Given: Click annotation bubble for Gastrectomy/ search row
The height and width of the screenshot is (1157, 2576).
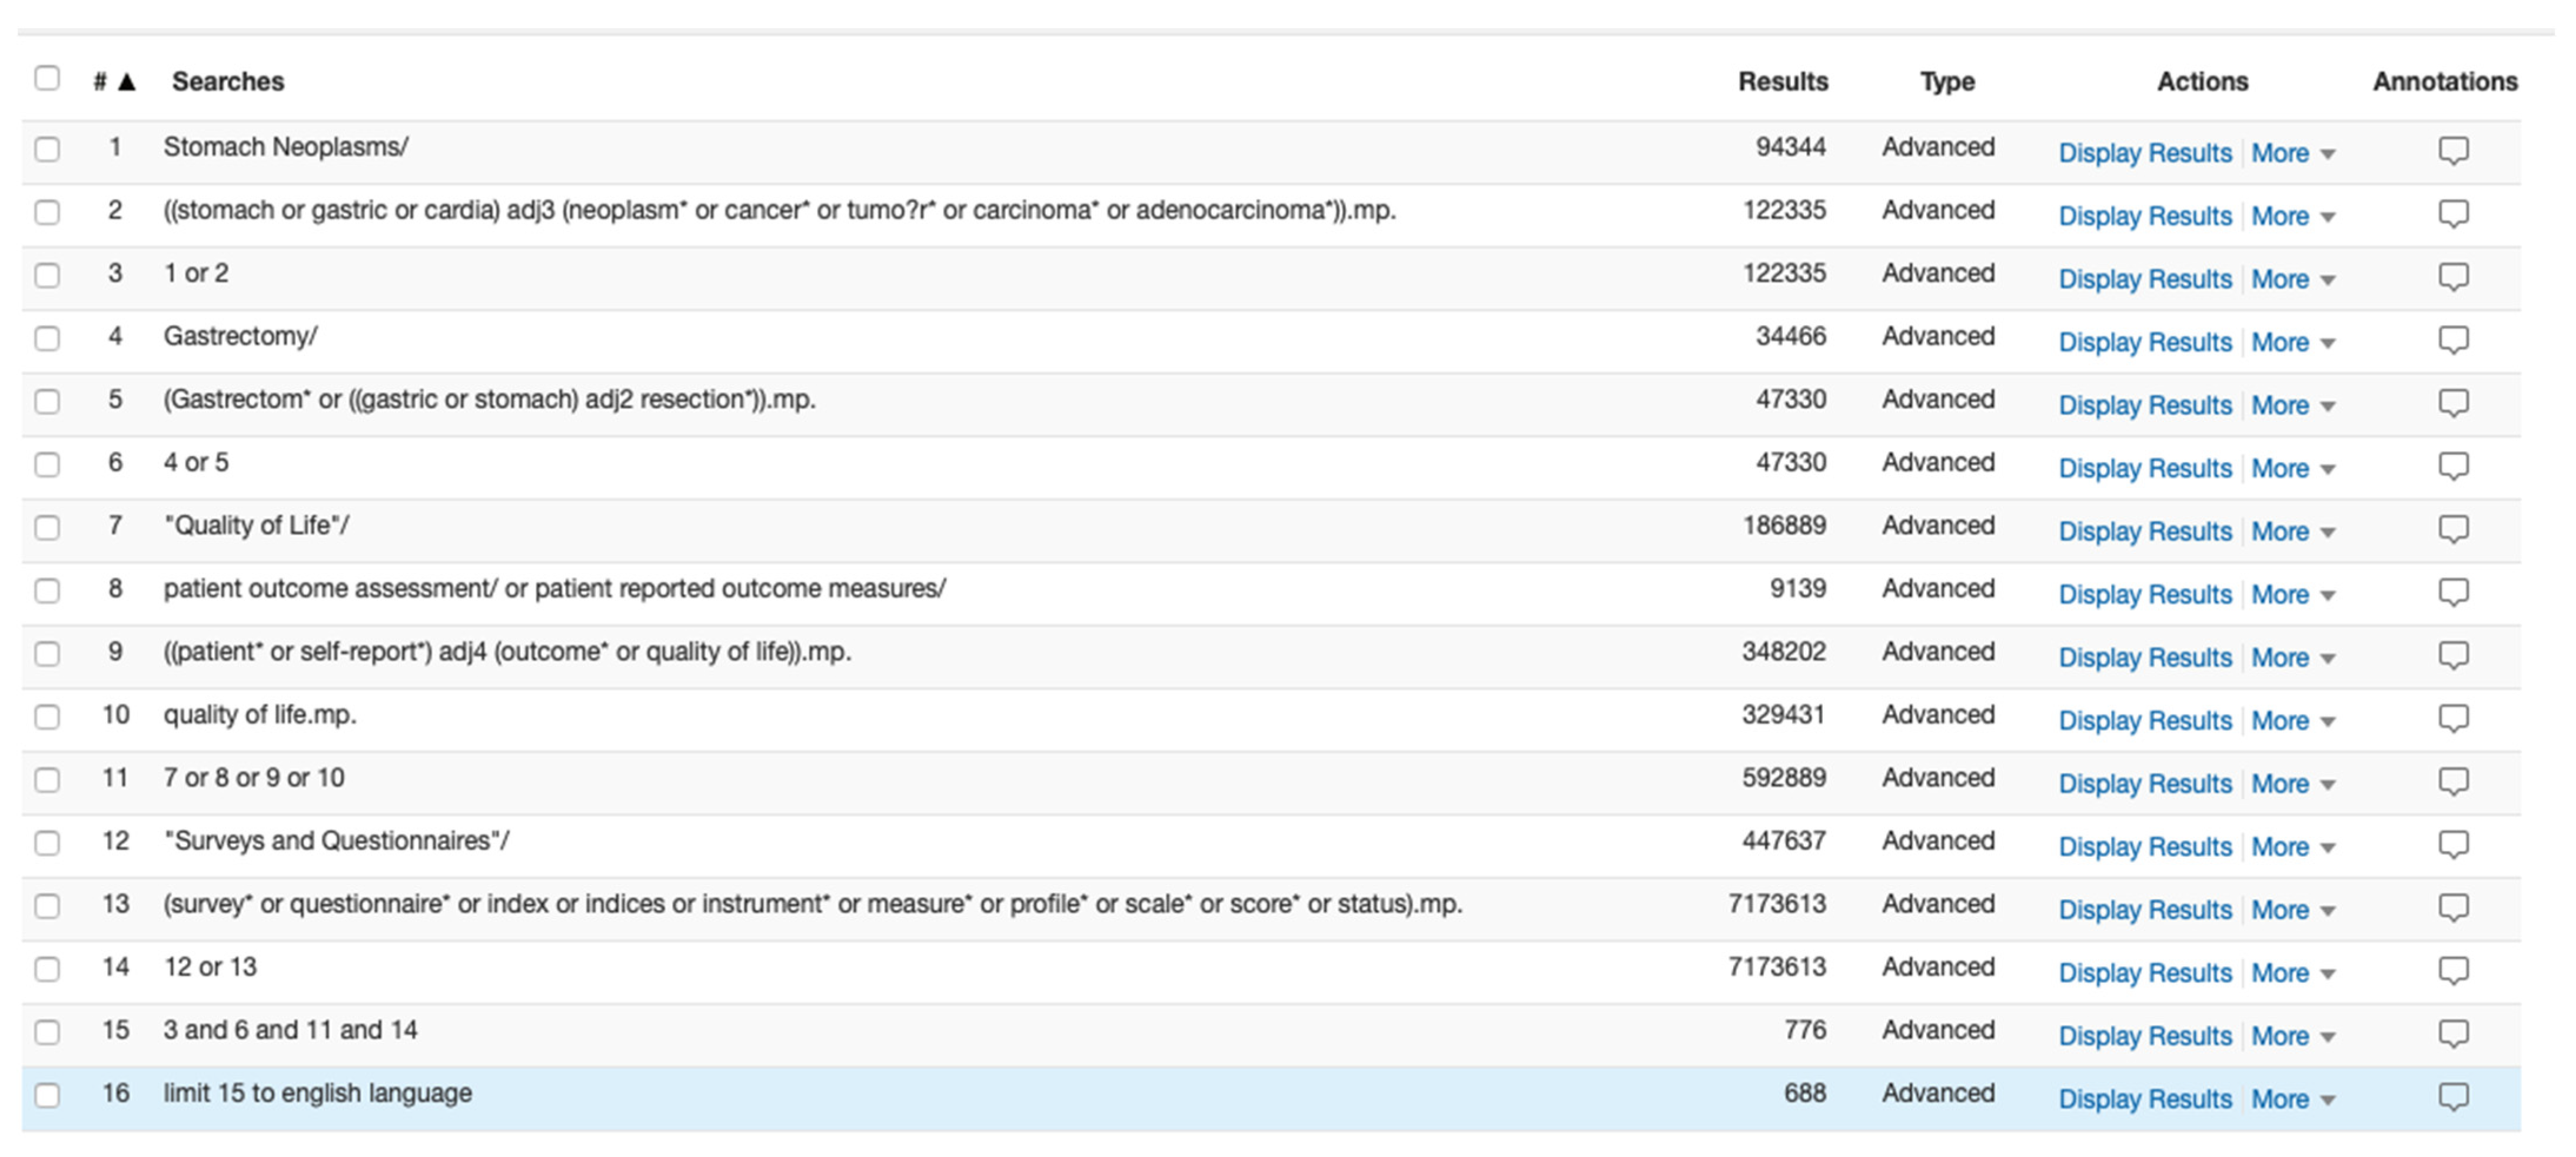Looking at the screenshot, I should 2453,340.
